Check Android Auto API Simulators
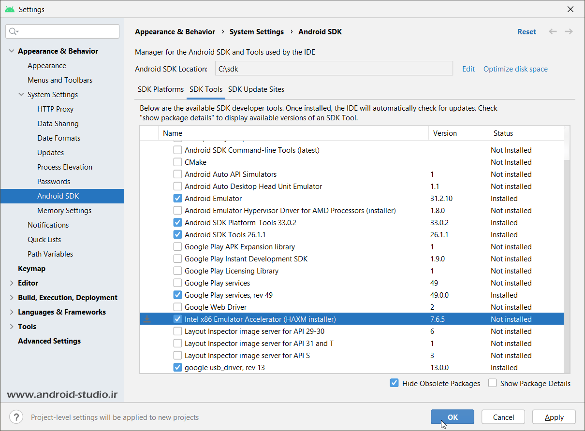Image resolution: width=585 pixels, height=431 pixels. tap(177, 174)
